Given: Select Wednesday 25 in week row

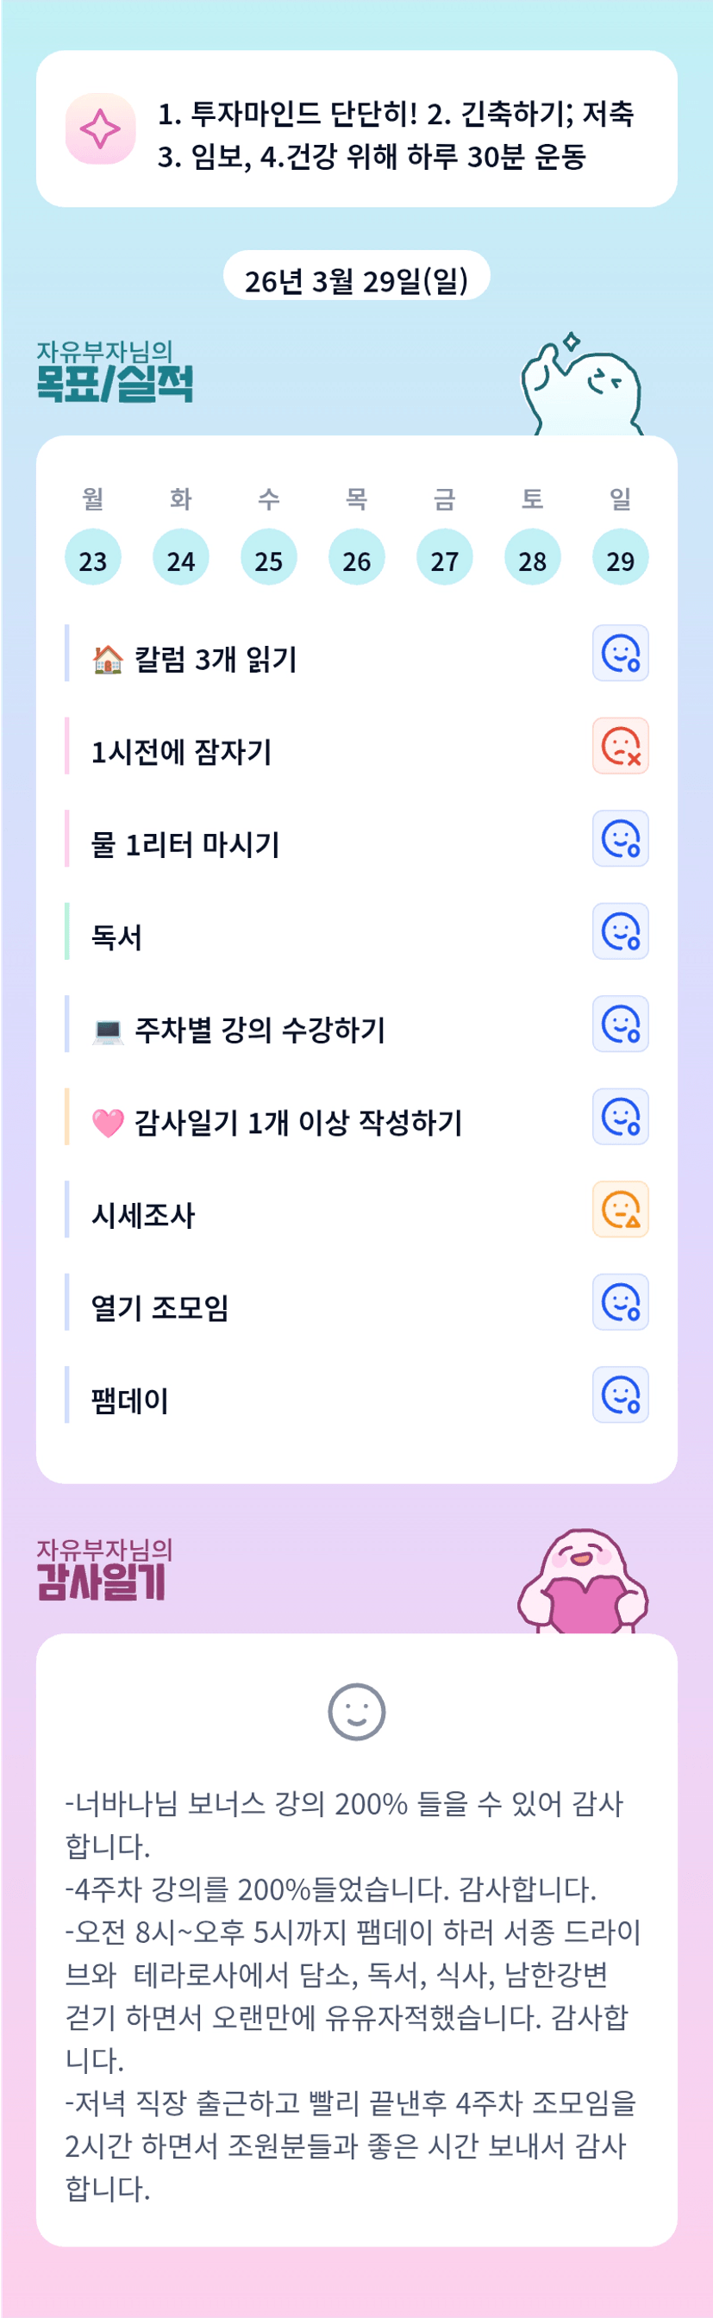Looking at the screenshot, I should [269, 558].
